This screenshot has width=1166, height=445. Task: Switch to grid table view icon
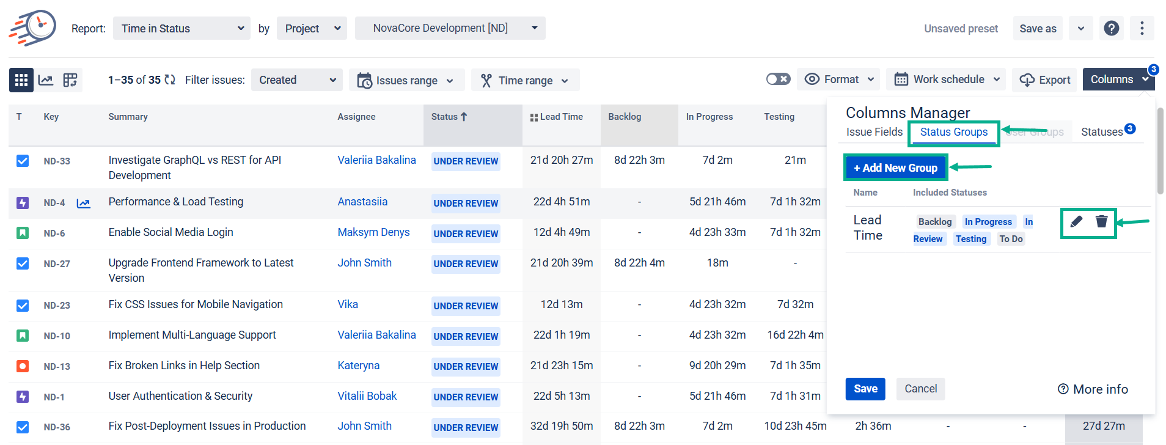pos(21,80)
